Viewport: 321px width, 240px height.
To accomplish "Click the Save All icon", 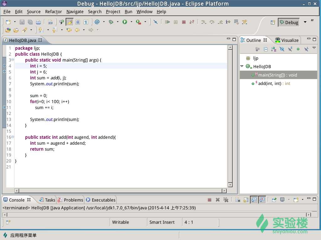I will [x=30, y=22].
